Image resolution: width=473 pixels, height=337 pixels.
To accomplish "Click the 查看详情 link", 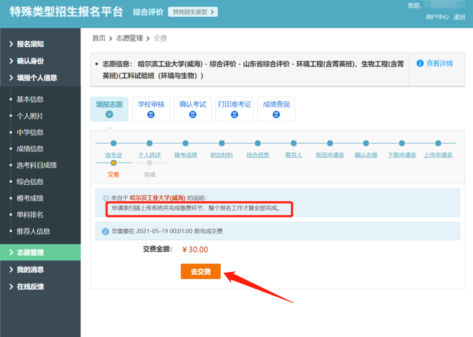I will point(439,63).
